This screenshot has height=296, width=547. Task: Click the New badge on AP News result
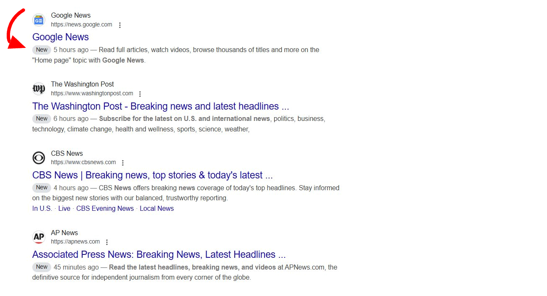pyautogui.click(x=41, y=267)
